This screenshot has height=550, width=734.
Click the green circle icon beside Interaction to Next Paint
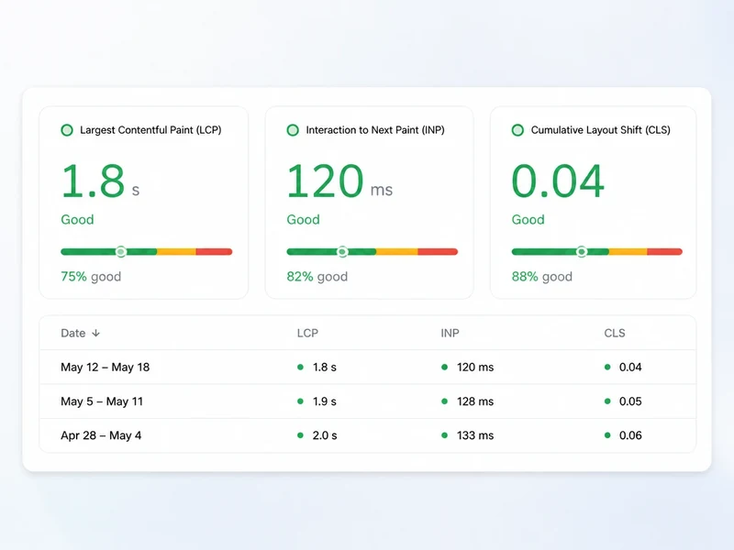[x=293, y=130]
